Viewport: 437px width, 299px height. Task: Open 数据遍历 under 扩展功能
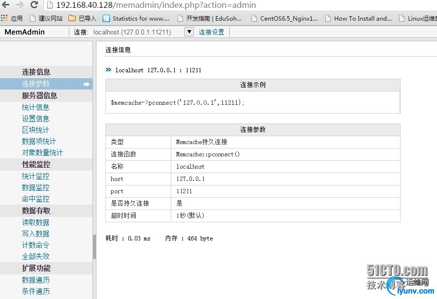(35, 280)
